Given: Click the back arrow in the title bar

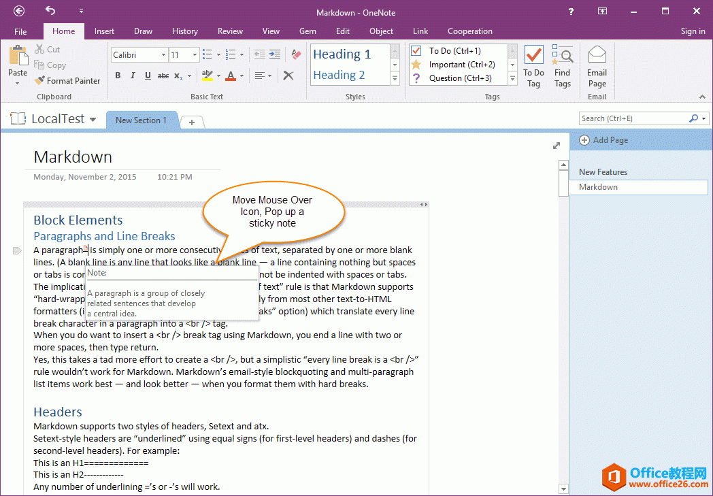Looking at the screenshot, I should click(18, 11).
